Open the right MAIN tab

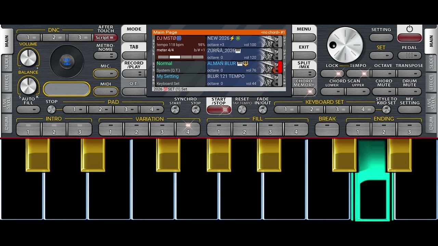pos(431,41)
